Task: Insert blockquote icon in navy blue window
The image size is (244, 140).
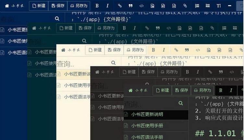Action: (x=130, y=6)
